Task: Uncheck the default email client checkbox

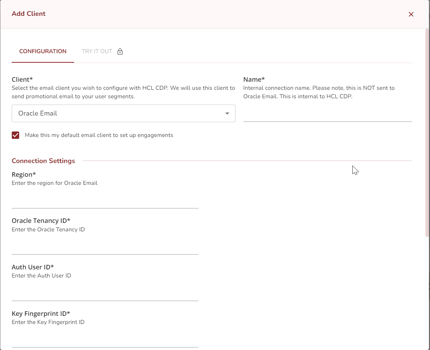Action: click(16, 135)
